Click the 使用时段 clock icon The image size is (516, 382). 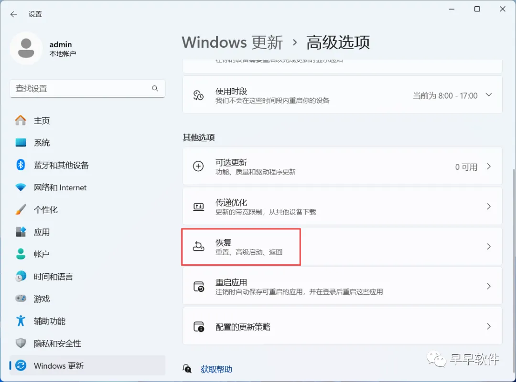tap(198, 95)
